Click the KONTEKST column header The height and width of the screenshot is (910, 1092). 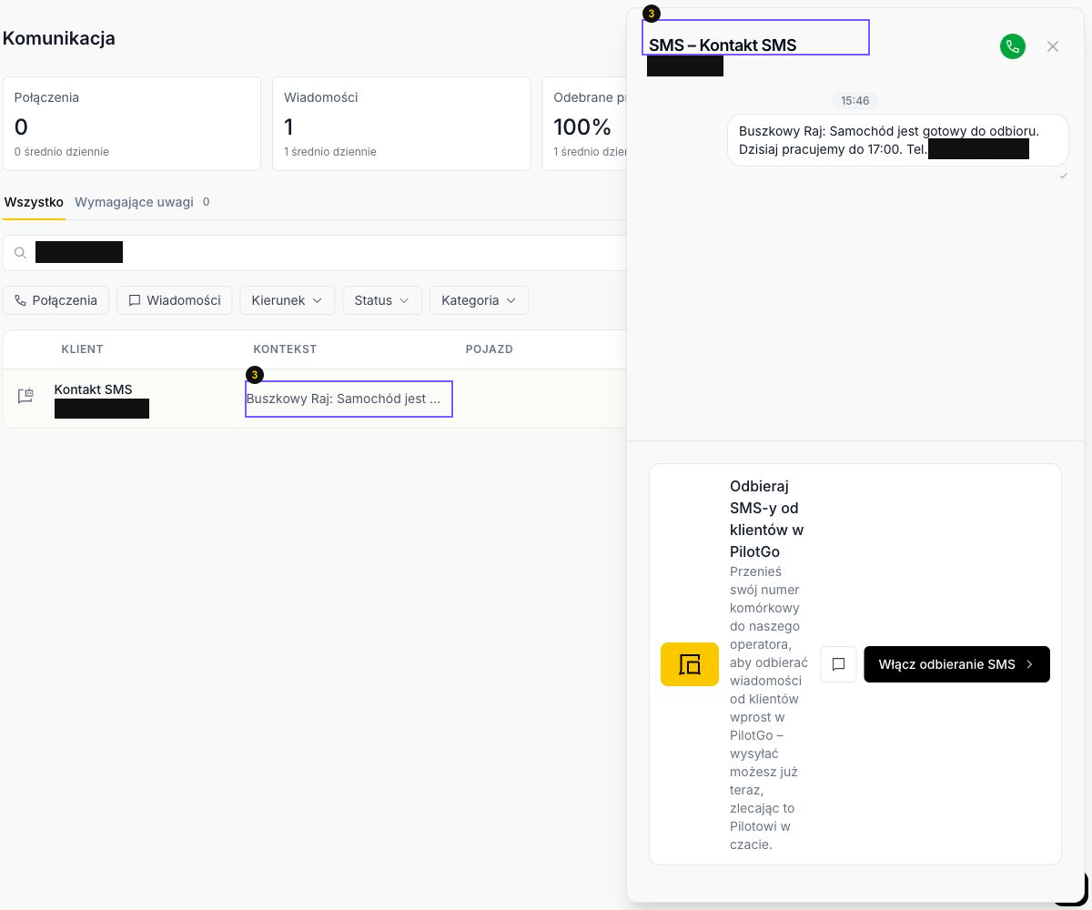point(285,349)
